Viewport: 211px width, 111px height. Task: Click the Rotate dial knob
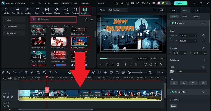[x=172, y=71]
